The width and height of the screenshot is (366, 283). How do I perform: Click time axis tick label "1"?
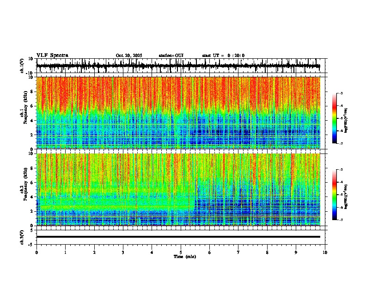[x=65, y=252]
